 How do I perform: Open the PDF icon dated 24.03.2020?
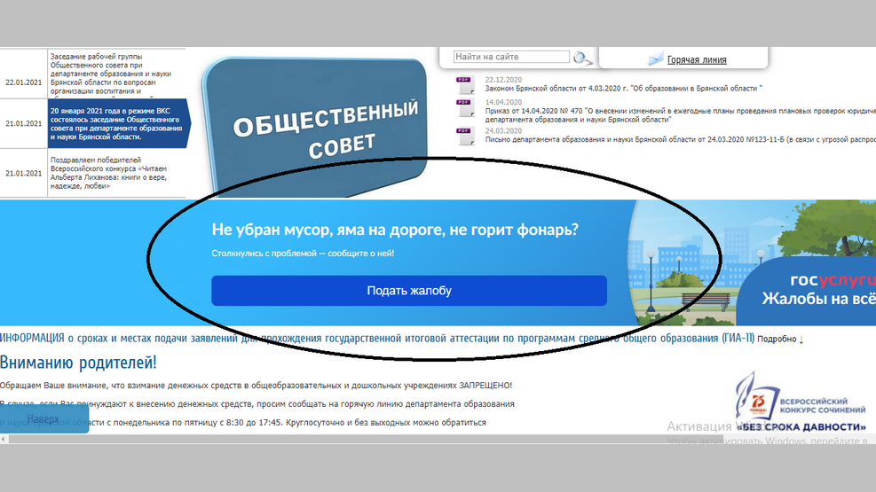[465, 137]
